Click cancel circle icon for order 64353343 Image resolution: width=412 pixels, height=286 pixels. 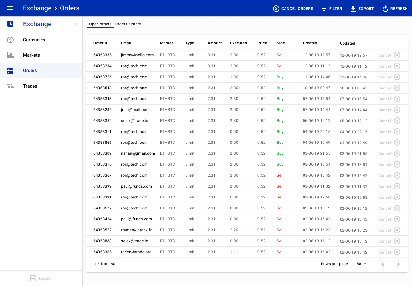(x=397, y=99)
